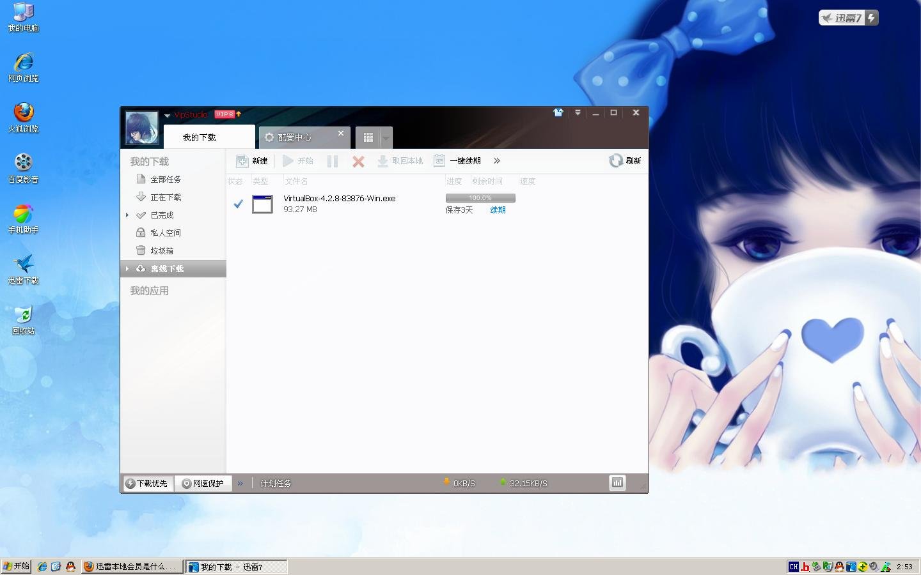The height and width of the screenshot is (575, 921).
Task: Click the 一键续期 renew-all button
Action: pos(458,161)
